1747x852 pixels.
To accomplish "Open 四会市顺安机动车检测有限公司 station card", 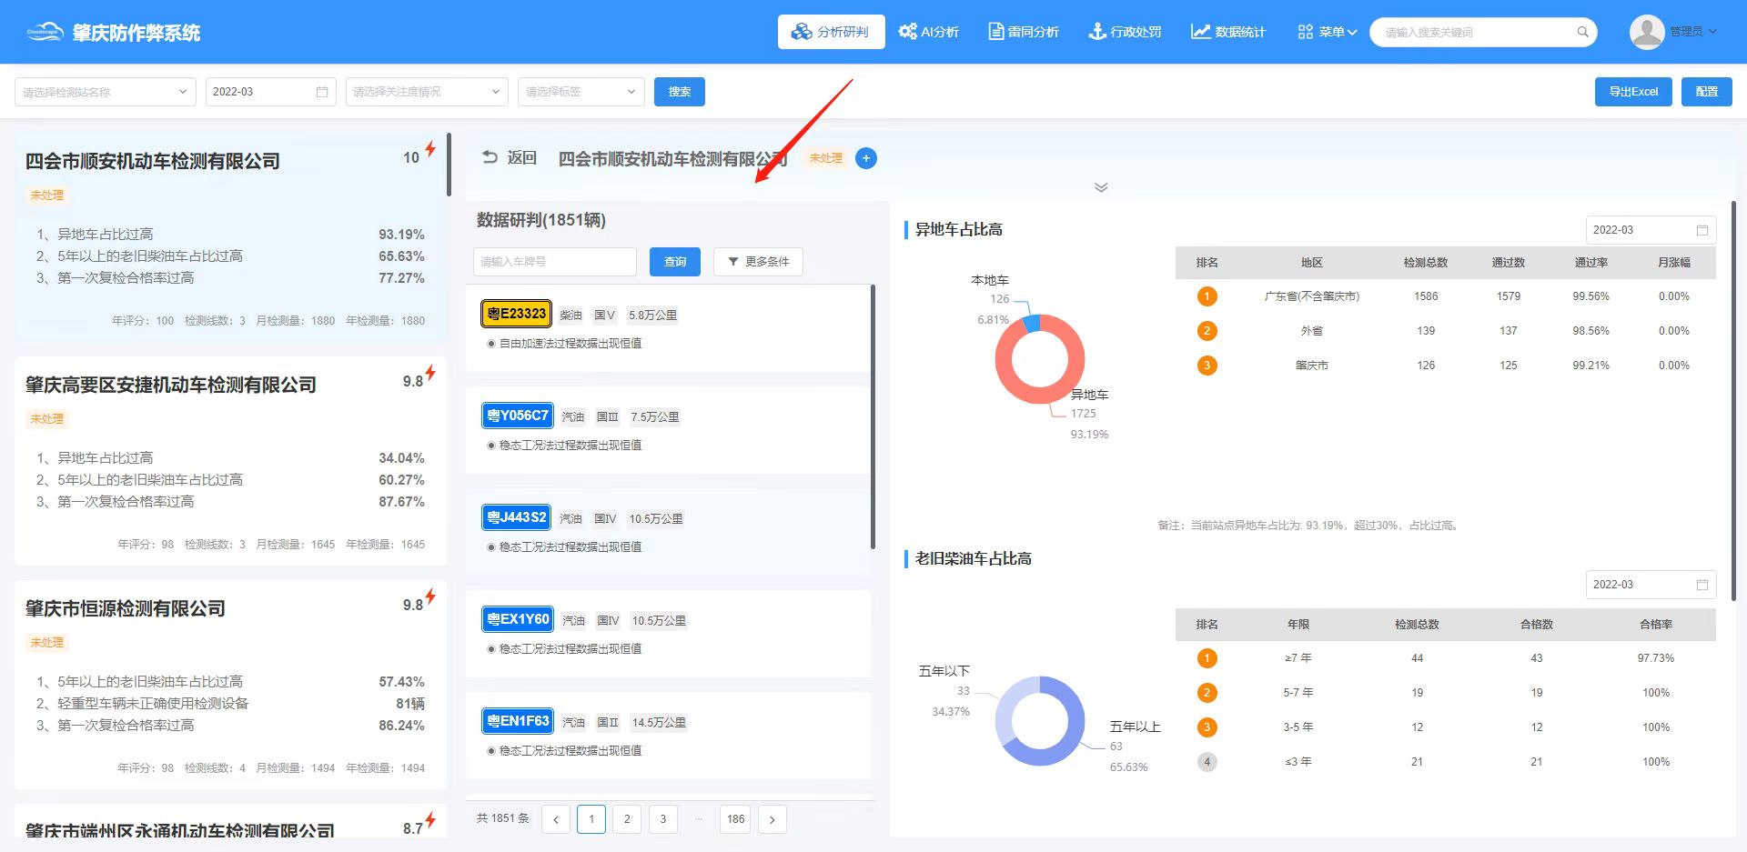I will point(230,236).
